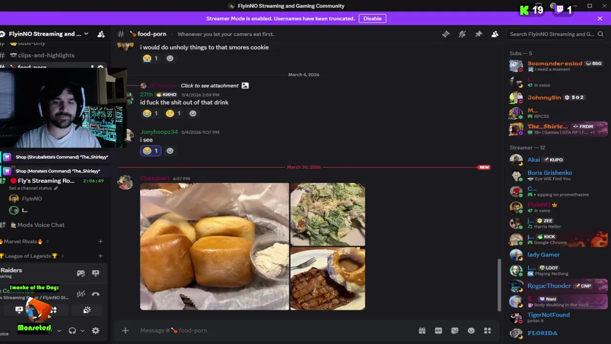Expand the FlyinNO server name dropdown
Image resolution: width=611 pixels, height=344 pixels.
point(86,34)
